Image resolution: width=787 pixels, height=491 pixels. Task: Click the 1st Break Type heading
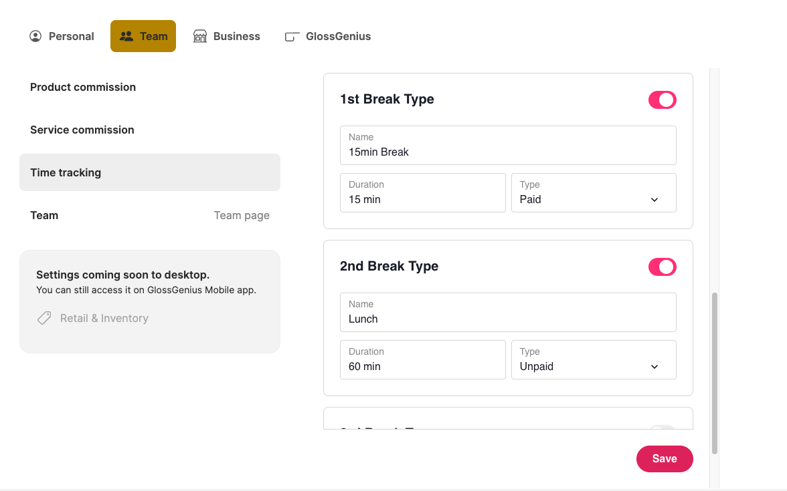(387, 99)
